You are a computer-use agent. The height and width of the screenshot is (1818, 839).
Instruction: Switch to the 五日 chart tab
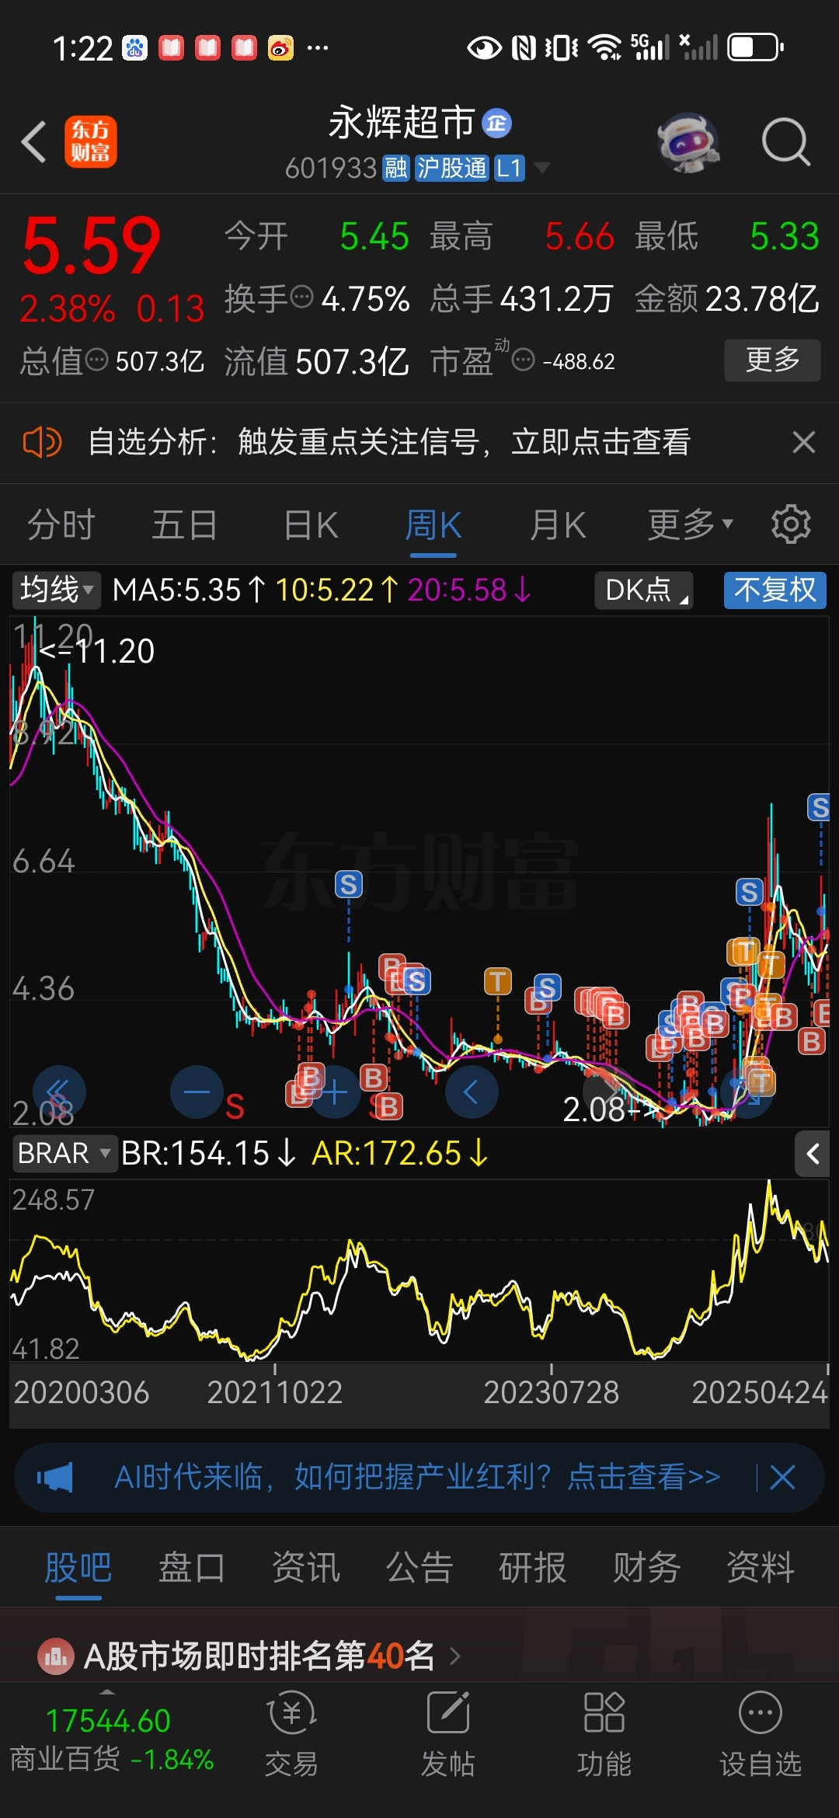(x=184, y=524)
